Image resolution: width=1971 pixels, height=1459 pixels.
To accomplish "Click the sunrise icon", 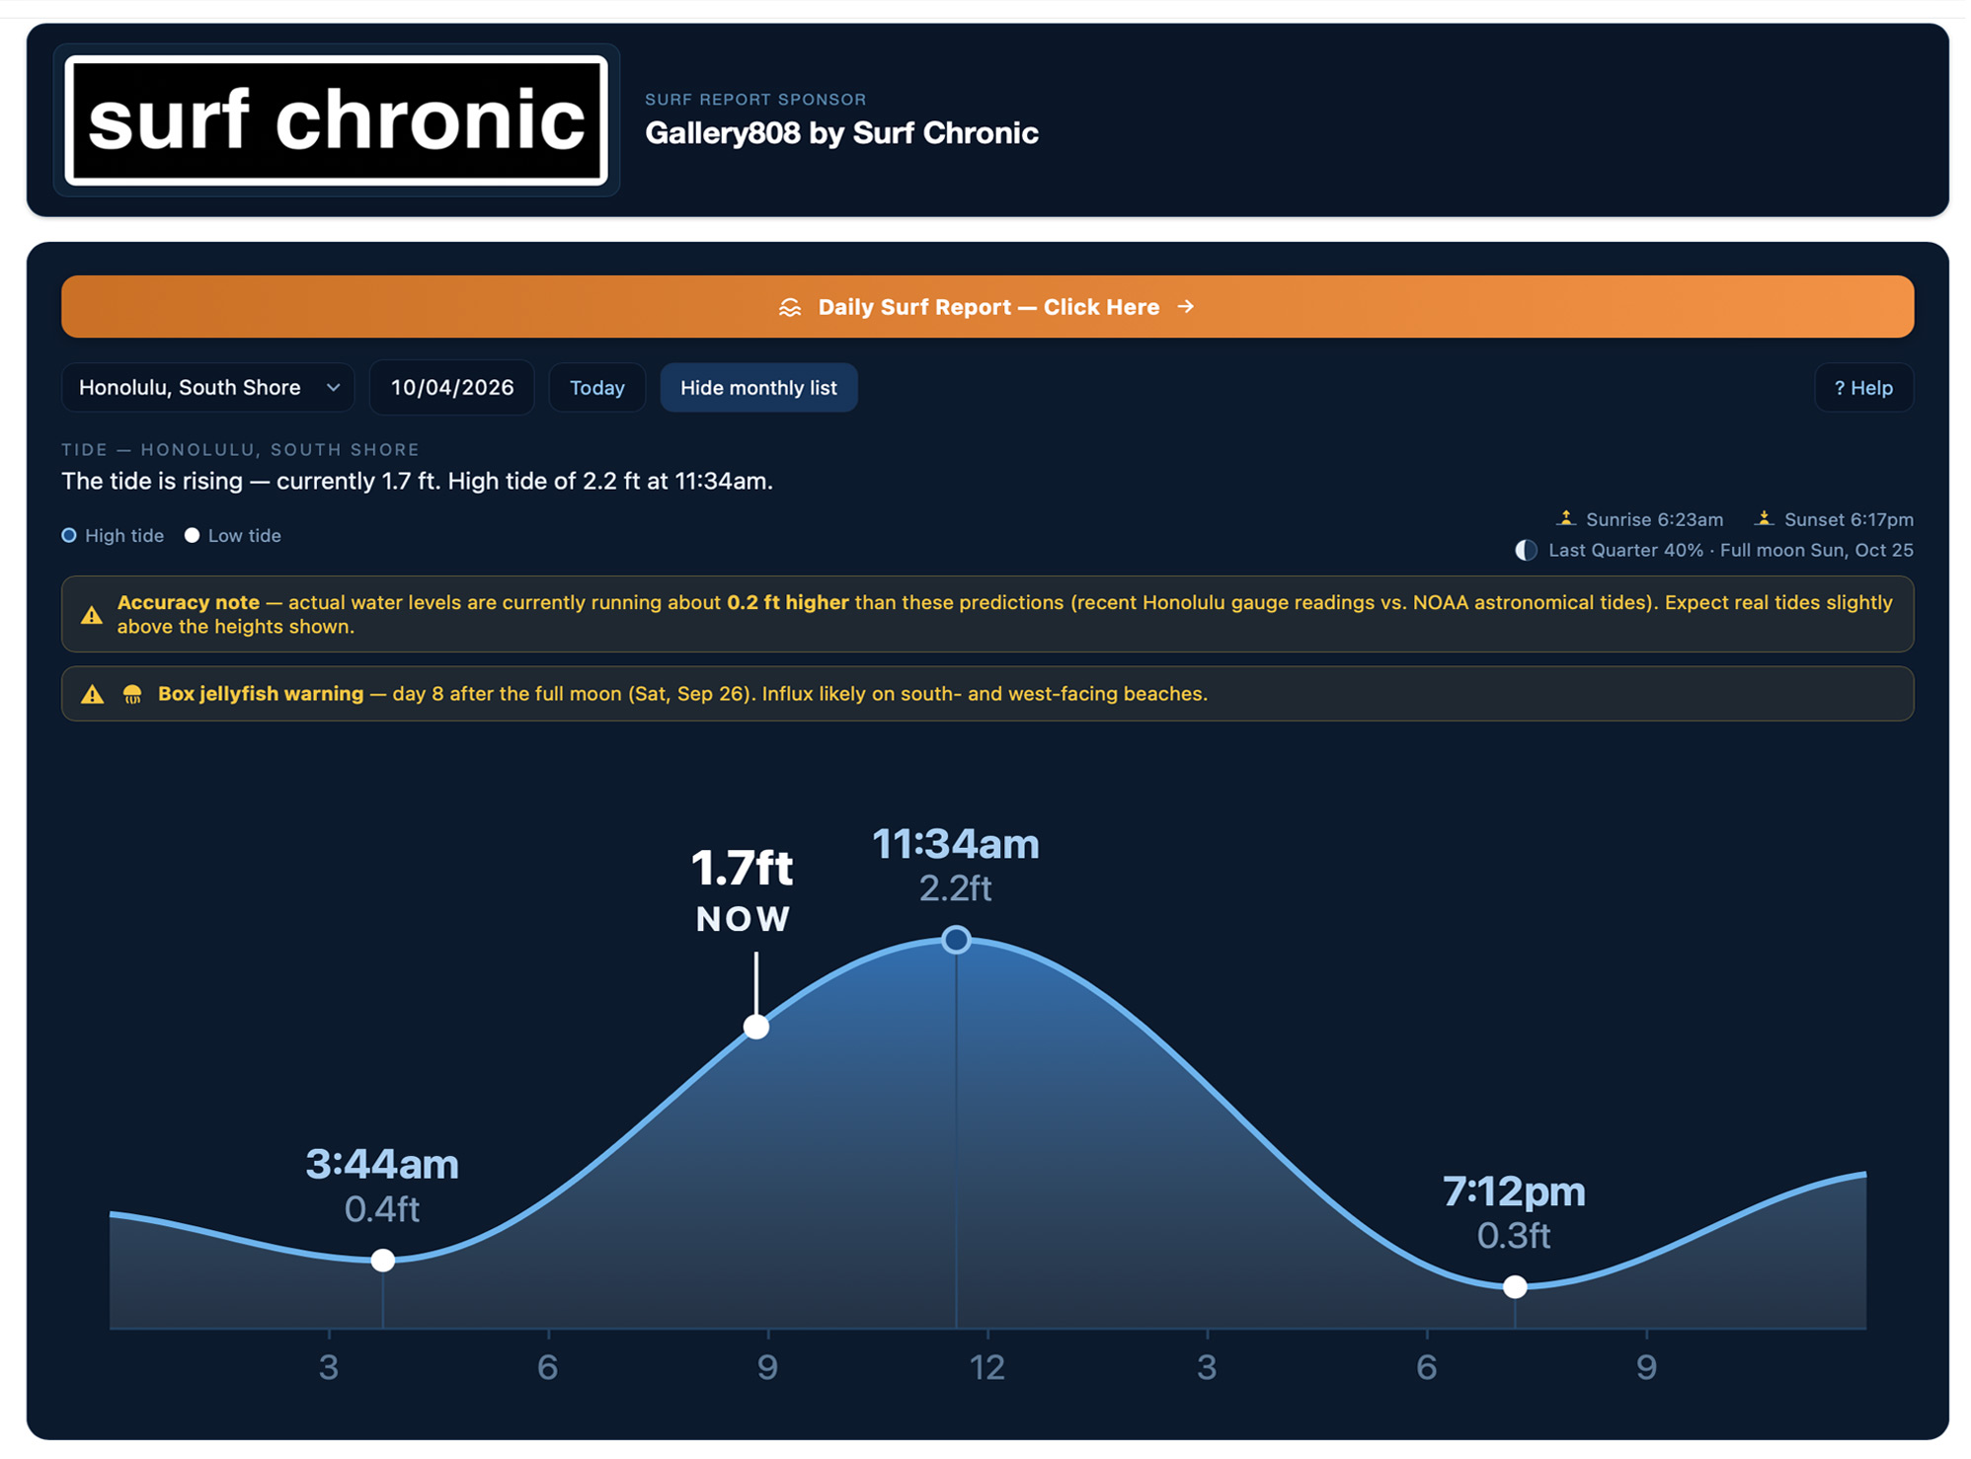I will tap(1565, 518).
